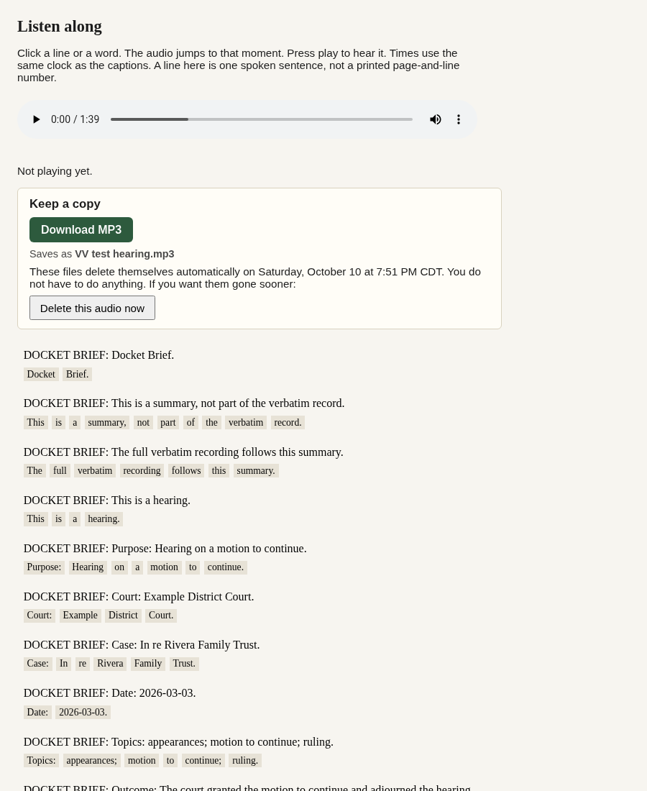
Task: Jump to line "DOCKET BRIEF: This is a hearing."
Action: [107, 500]
